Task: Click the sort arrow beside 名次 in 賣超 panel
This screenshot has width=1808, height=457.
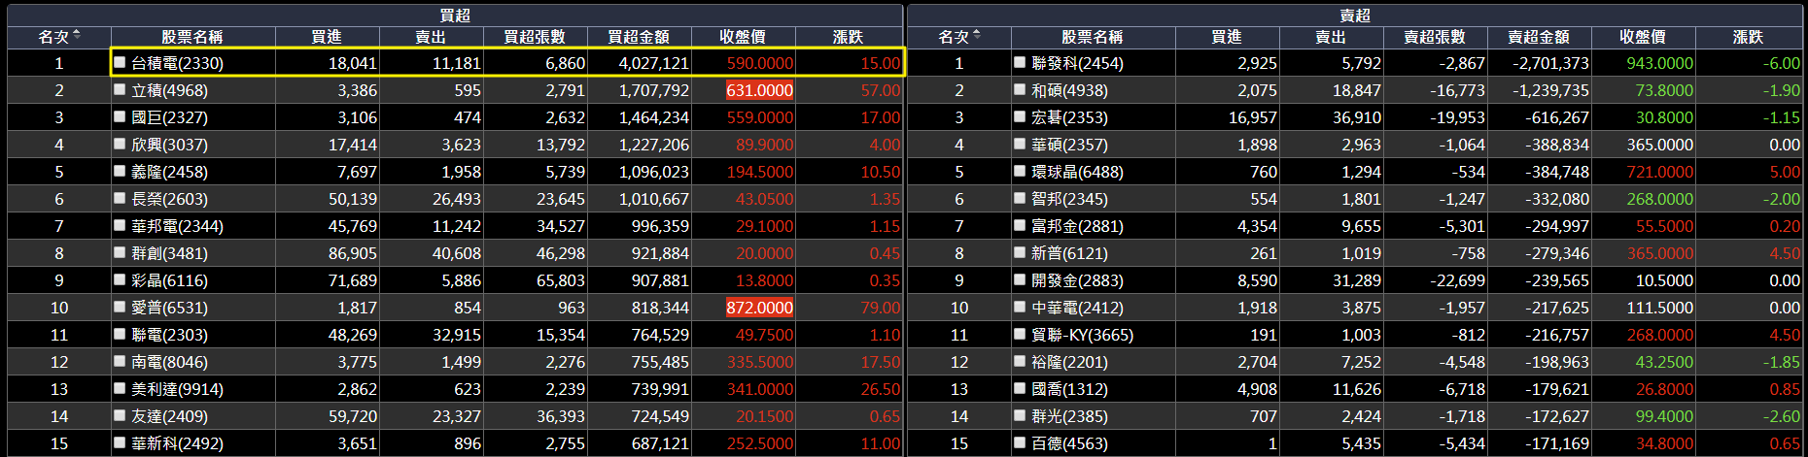Action: pyautogui.click(x=977, y=36)
